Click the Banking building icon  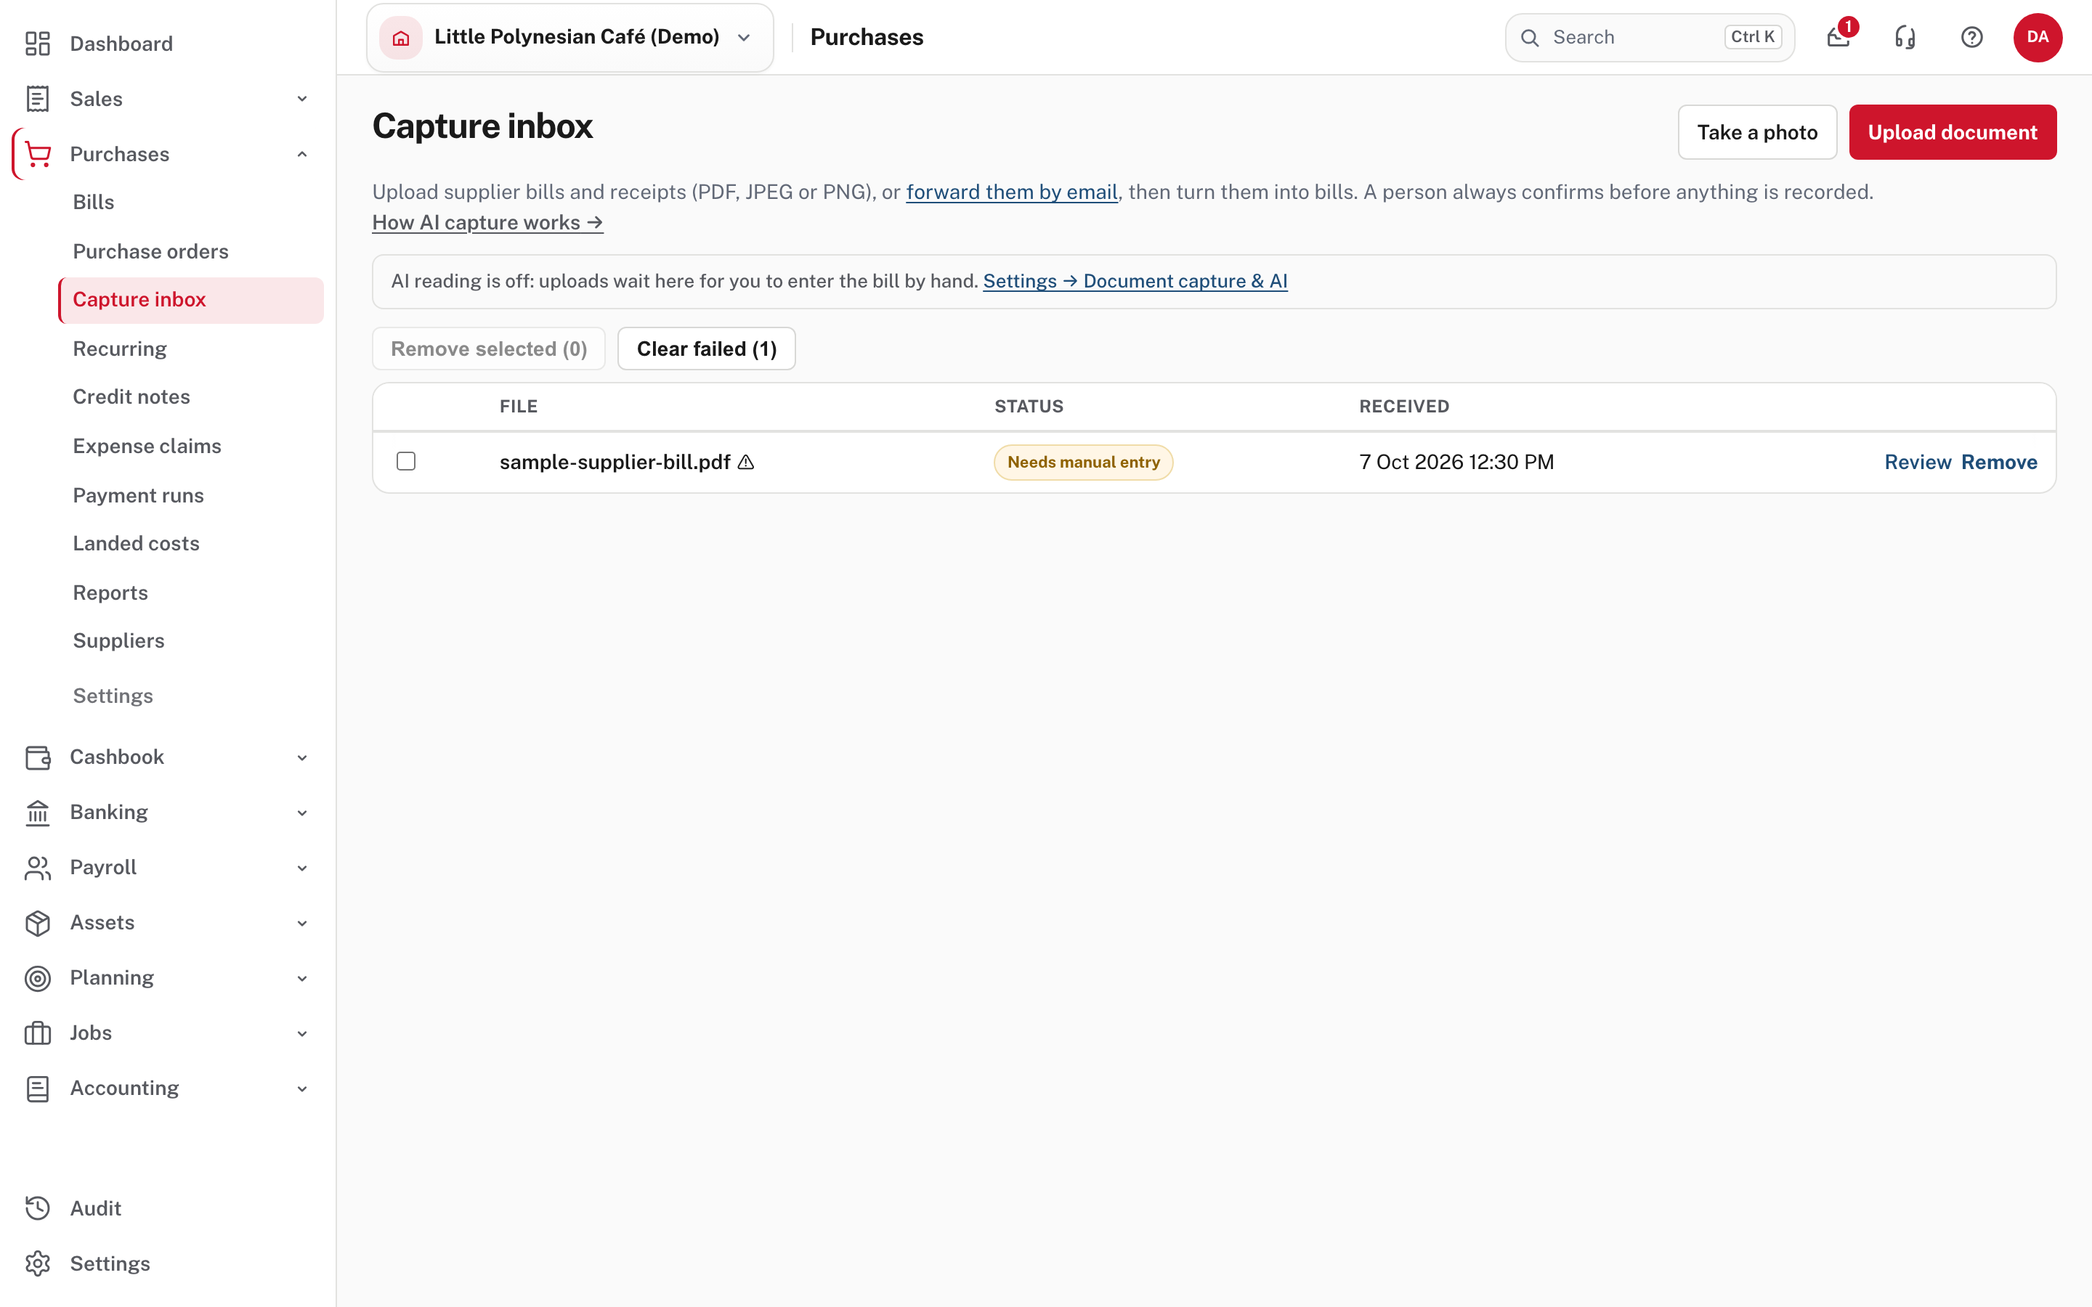coord(37,813)
